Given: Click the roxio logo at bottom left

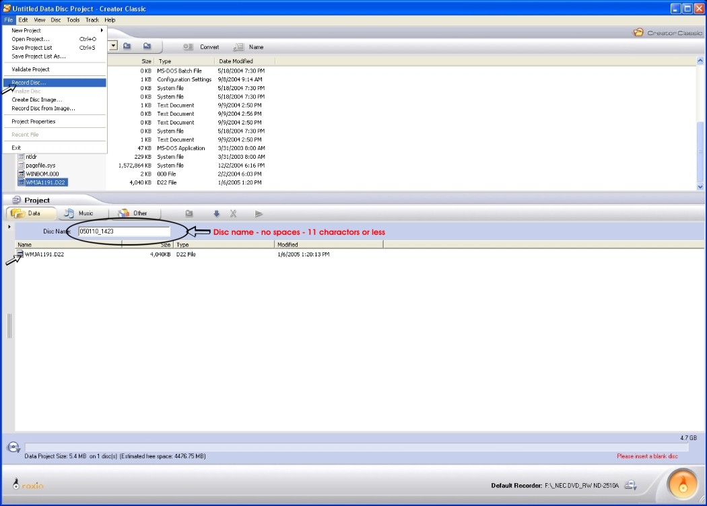Looking at the screenshot, I should 28,484.
